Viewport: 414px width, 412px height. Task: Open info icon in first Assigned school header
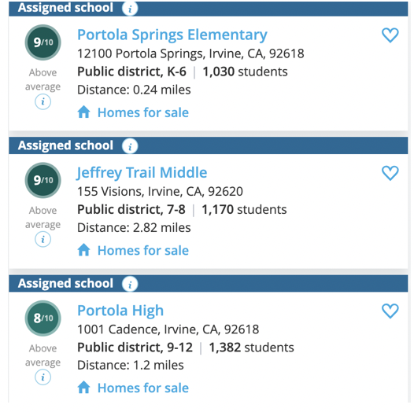pyautogui.click(x=130, y=9)
